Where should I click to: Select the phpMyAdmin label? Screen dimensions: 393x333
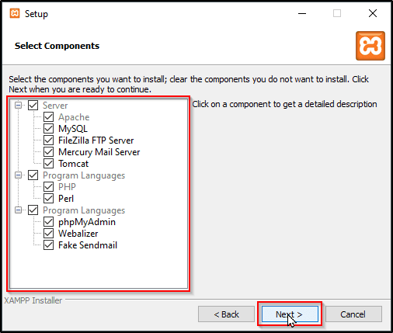pyautogui.click(x=87, y=222)
